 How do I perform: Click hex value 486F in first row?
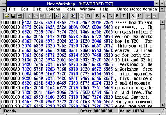point(62,23)
